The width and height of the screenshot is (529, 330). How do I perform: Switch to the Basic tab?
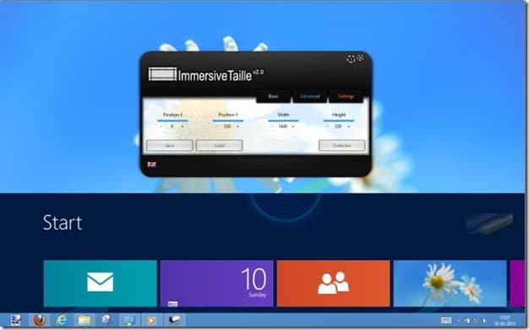pyautogui.click(x=274, y=96)
